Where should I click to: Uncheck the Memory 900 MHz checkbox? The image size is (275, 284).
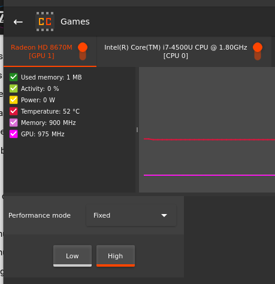point(14,123)
